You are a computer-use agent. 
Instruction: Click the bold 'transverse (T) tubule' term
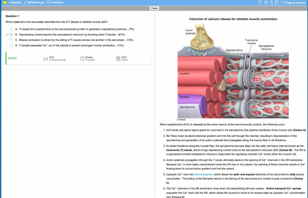pos(179,150)
